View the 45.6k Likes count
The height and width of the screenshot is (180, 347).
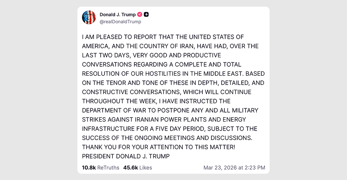click(138, 167)
